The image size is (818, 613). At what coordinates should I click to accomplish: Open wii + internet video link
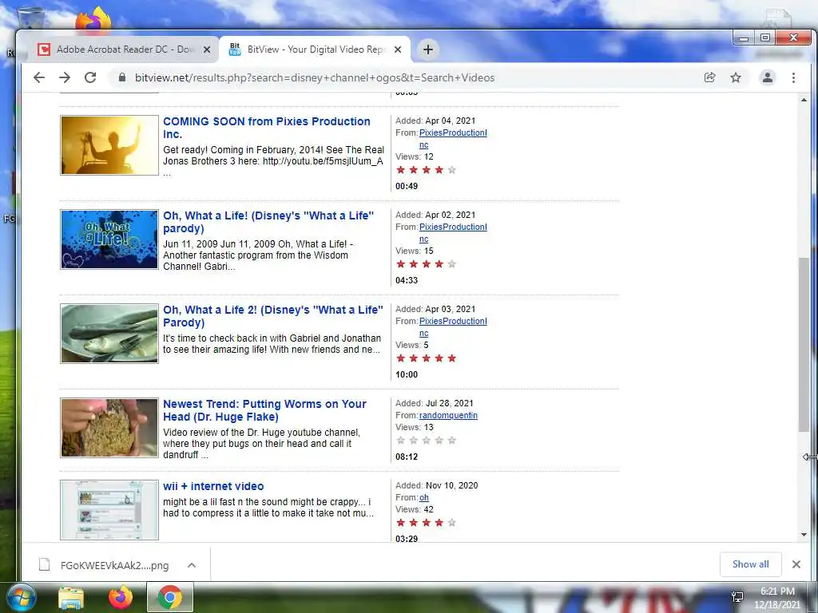pos(213,486)
